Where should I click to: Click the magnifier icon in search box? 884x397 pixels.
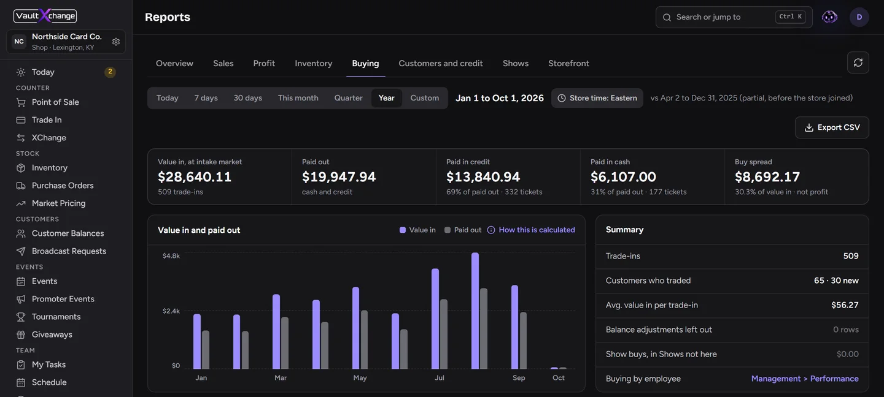667,17
